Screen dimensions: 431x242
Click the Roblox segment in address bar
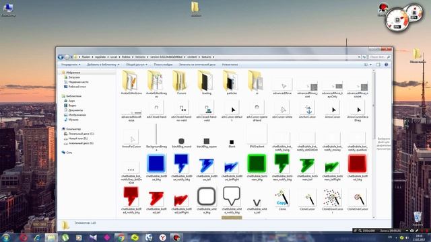tap(126, 56)
